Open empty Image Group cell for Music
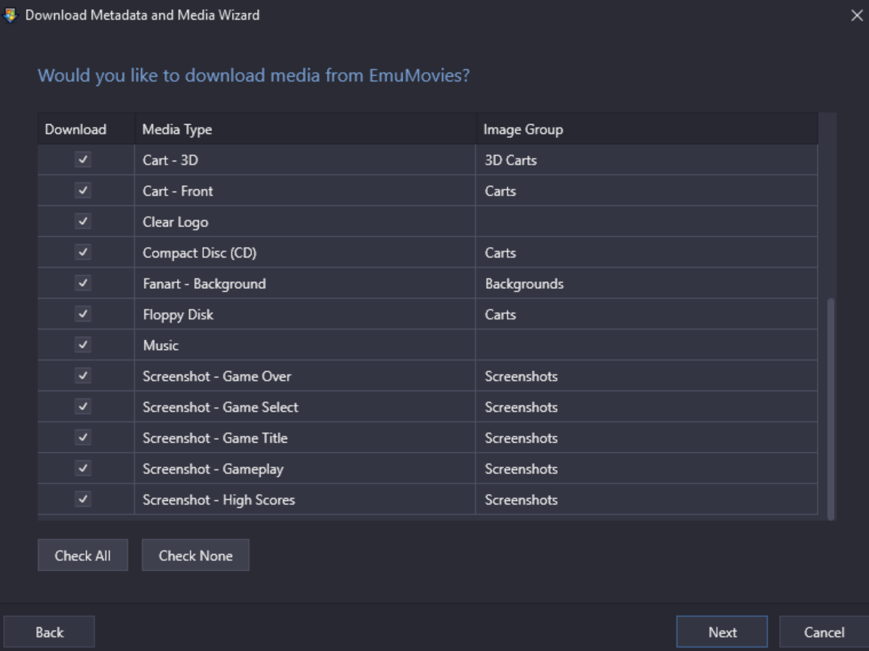This screenshot has height=651, width=869. (x=646, y=345)
